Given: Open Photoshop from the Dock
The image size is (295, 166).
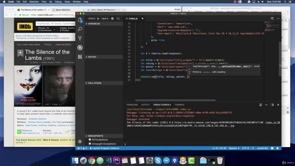Looking at the screenshot, I should (x=117, y=160).
